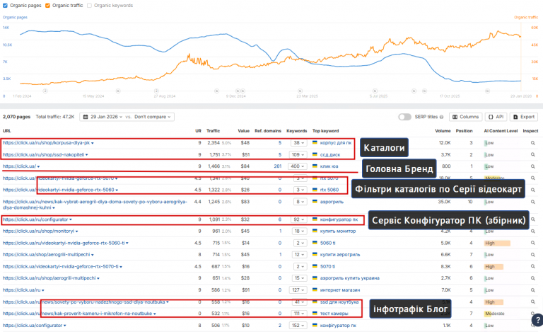This screenshot has height=332, width=543.
Task: Click the help question mark bubble
Action: pyautogui.click(x=537, y=320)
